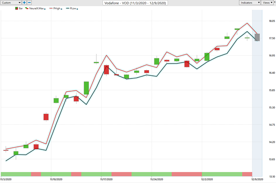
Task: Click the PLow legend label
Action: pos(73,8)
